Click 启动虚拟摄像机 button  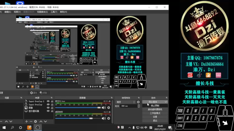(x=155, y=109)
